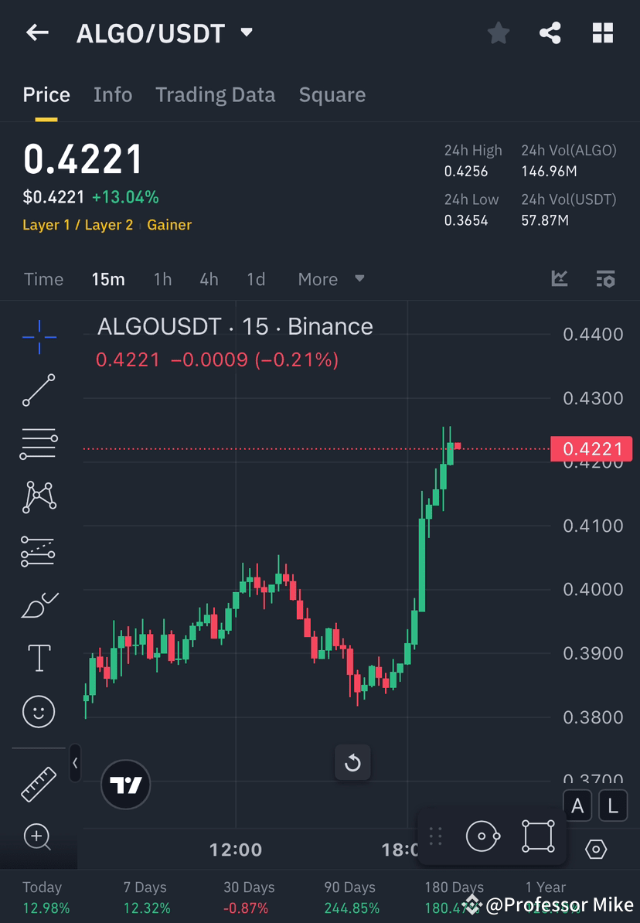
Task: Share the ALGO/USDT chart
Action: [550, 32]
